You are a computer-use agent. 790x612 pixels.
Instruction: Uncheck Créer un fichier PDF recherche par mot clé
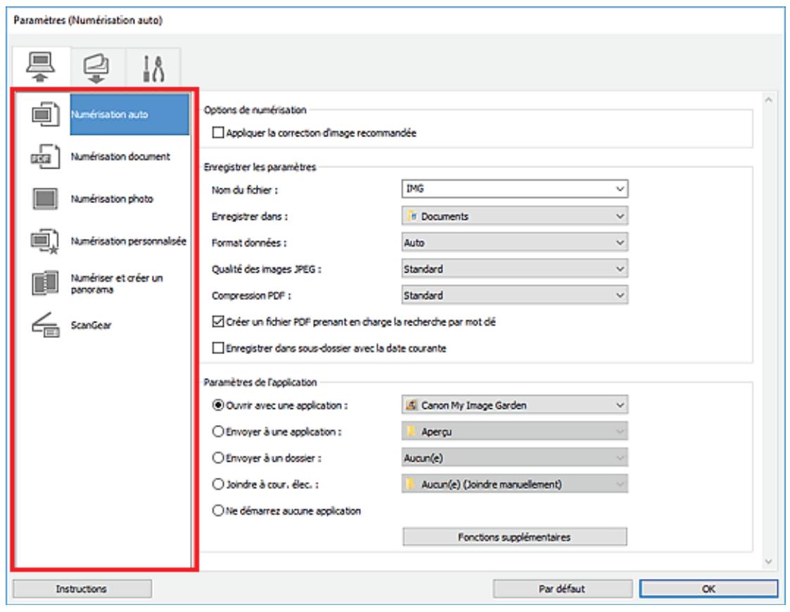[218, 322]
